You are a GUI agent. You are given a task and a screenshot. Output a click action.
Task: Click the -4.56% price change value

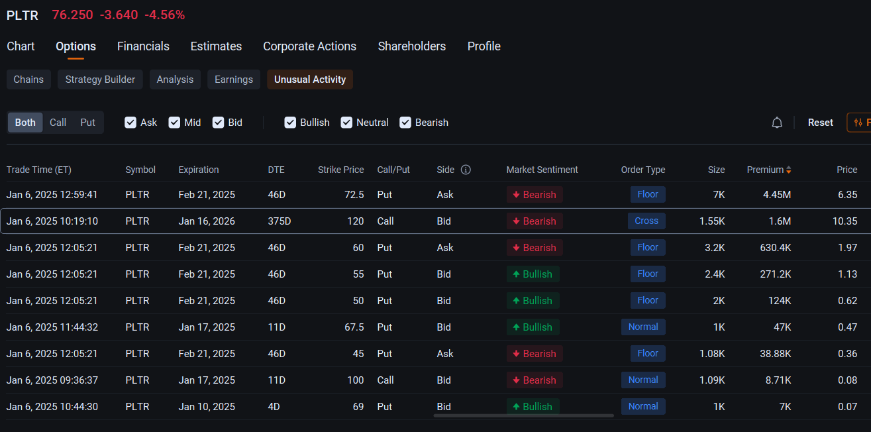click(164, 15)
